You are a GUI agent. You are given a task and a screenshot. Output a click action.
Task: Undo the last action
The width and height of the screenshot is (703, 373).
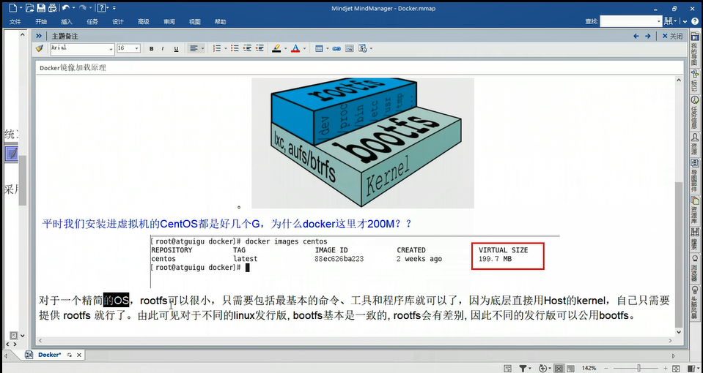[66, 7]
